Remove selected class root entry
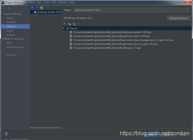This screenshot has width=193, height=140. [78, 24]
